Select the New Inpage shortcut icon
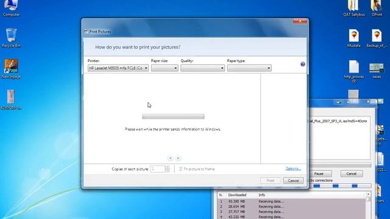The height and width of the screenshot is (219, 390). click(x=11, y=69)
